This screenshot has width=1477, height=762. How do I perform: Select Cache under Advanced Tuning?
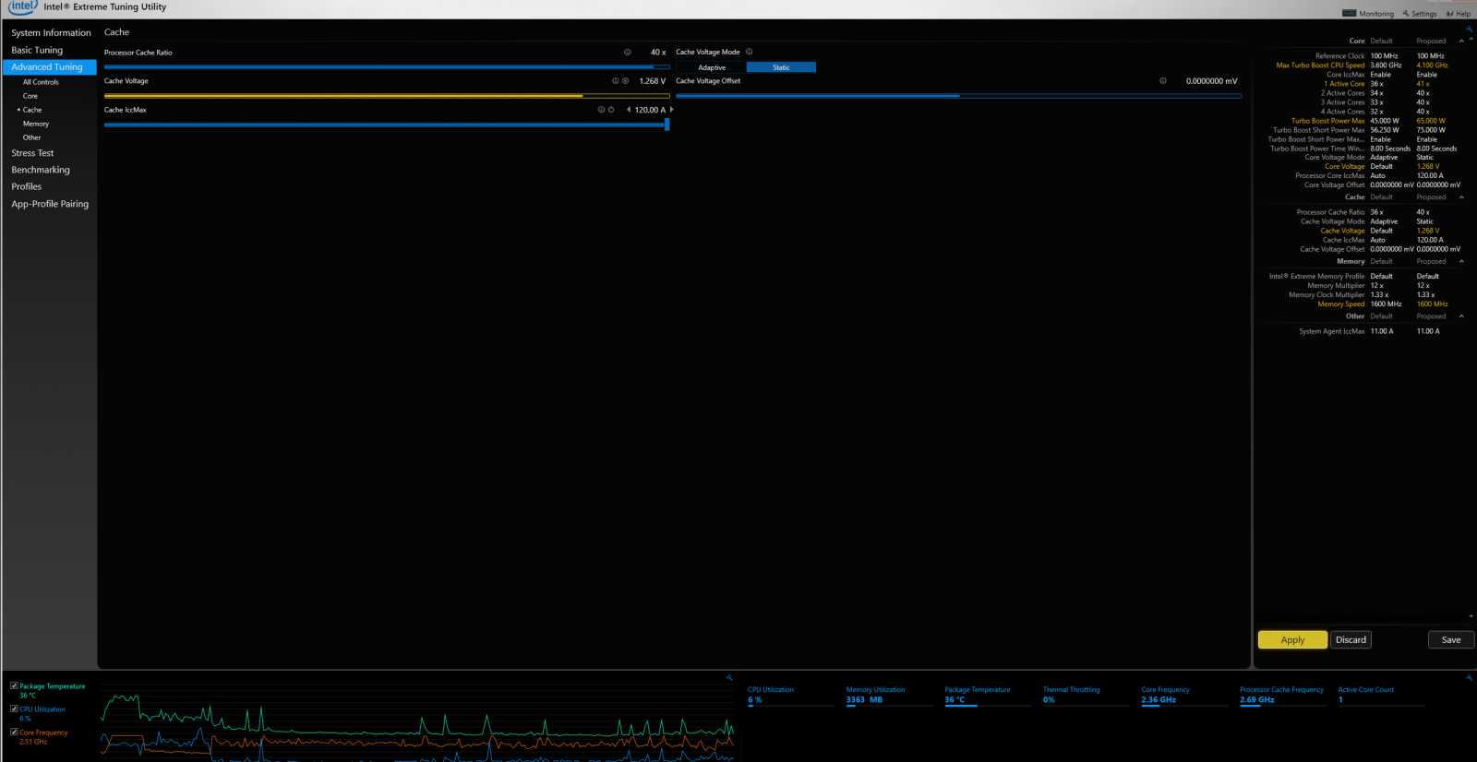click(x=32, y=110)
